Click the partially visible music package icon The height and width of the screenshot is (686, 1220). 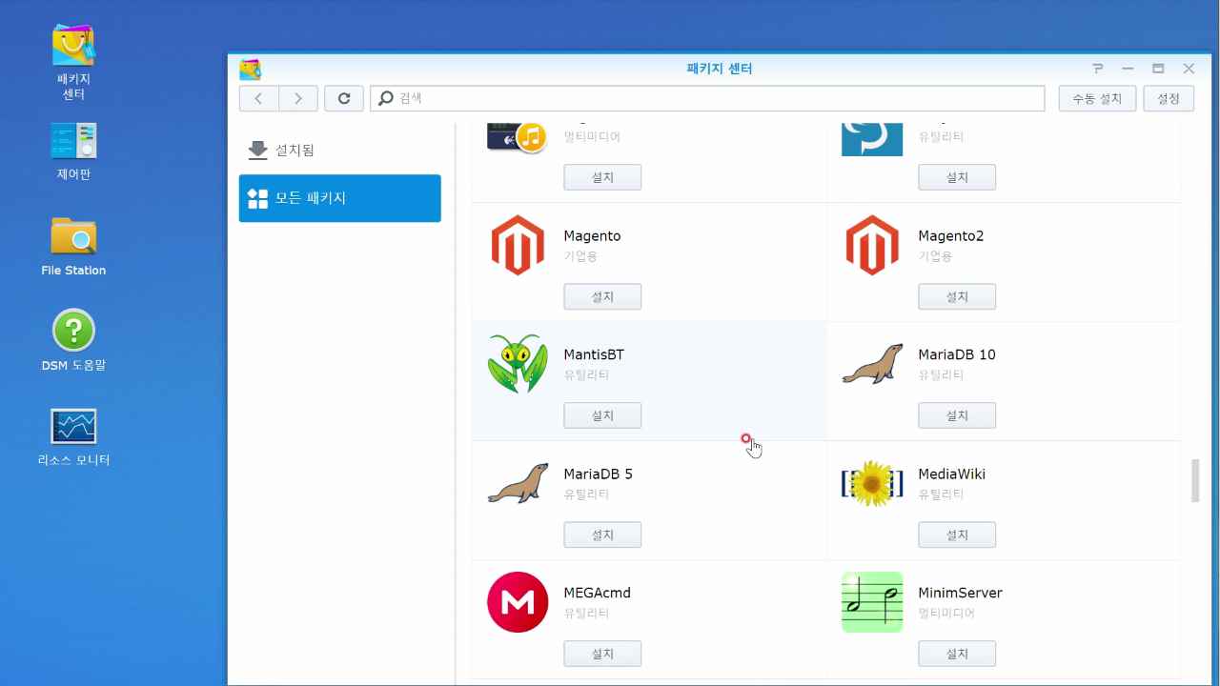[x=516, y=137]
